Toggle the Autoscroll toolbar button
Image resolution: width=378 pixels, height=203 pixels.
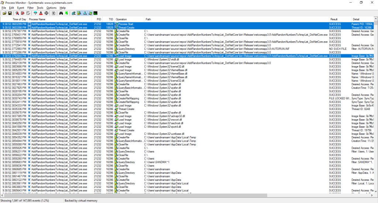coord(22,13)
